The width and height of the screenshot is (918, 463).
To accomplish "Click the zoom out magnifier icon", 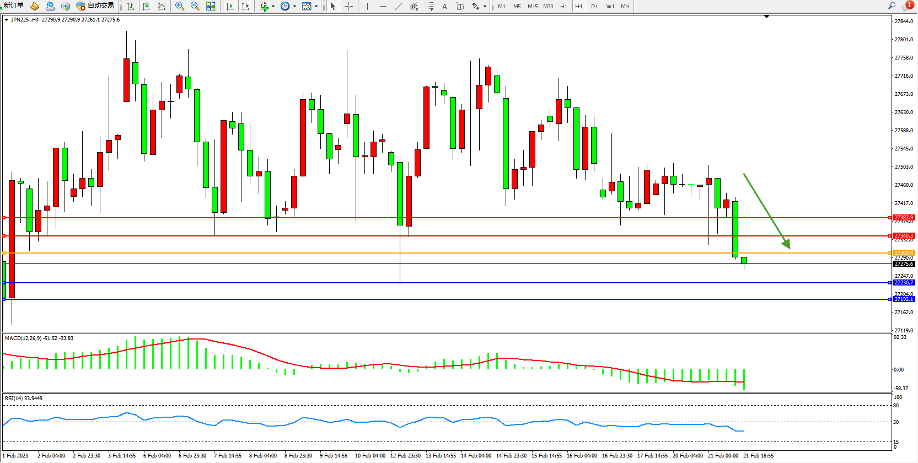I will 195,6.
